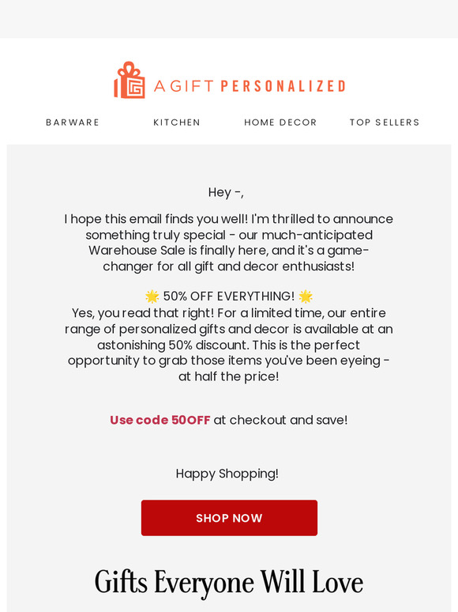Viewport: 458px width, 612px height.
Task: Open the TOP SELLERS navigation link
Action: click(385, 123)
